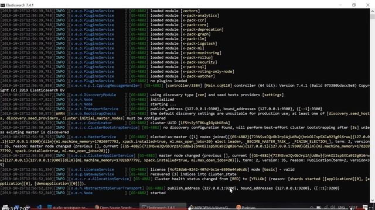
Task: Click the 'mode [basic] - valid' license text
Action: (272, 170)
